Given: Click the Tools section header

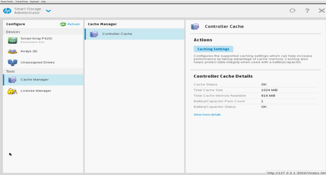Looking at the screenshot, I should pyautogui.click(x=10, y=71).
